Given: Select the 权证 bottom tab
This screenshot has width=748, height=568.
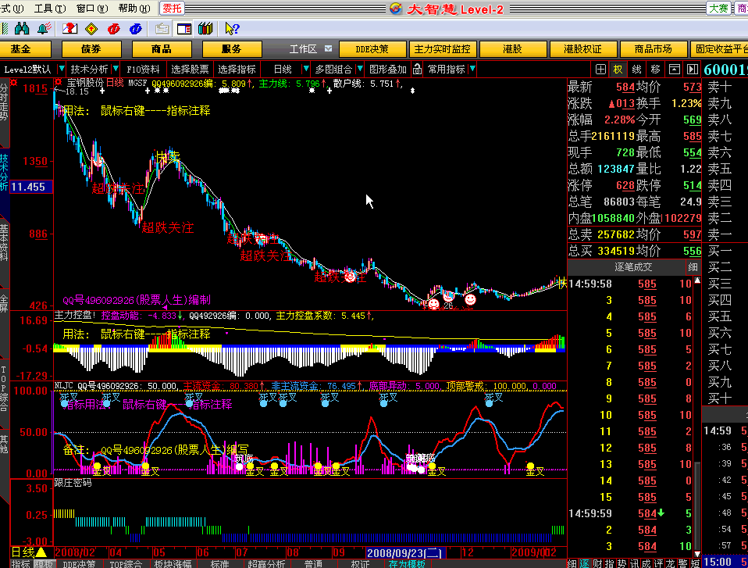Looking at the screenshot, I should pos(360,564).
